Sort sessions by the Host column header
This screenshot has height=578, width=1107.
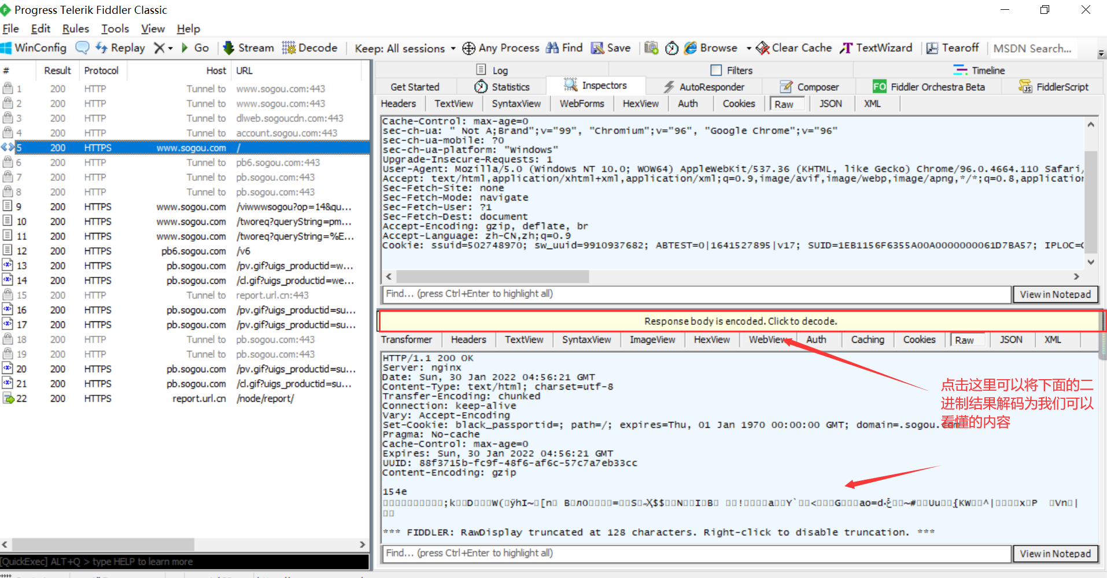tap(179, 71)
